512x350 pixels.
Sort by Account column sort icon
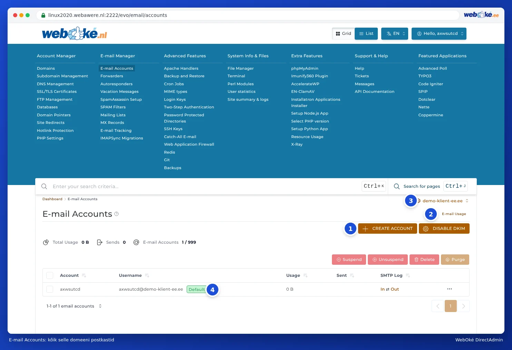point(84,275)
